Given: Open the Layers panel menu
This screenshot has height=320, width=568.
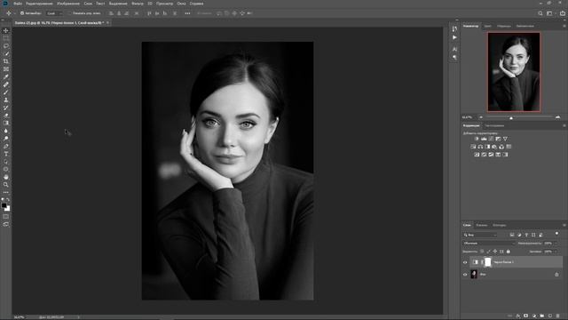Looking at the screenshot, I should (x=564, y=225).
